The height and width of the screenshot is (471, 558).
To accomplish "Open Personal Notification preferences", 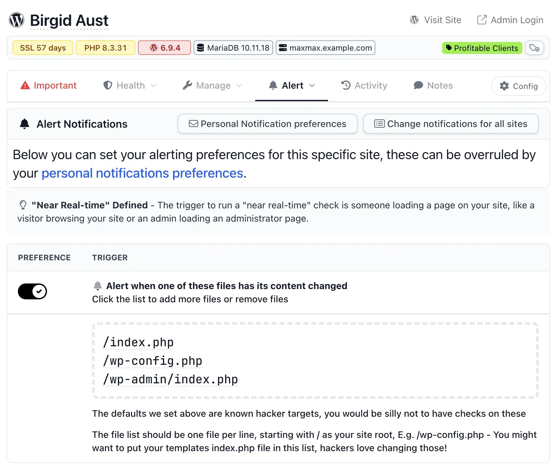I will [267, 124].
